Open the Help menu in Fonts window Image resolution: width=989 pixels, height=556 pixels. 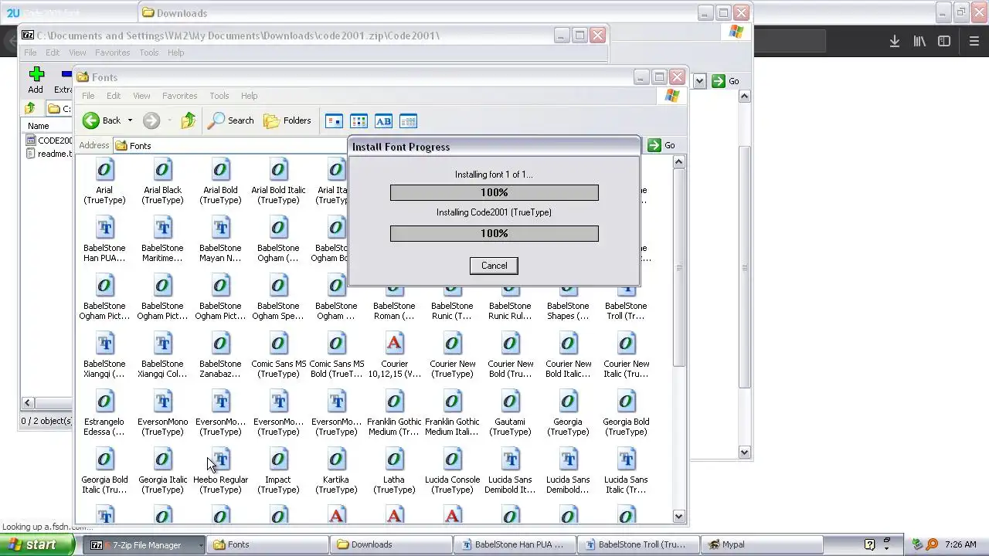point(249,96)
